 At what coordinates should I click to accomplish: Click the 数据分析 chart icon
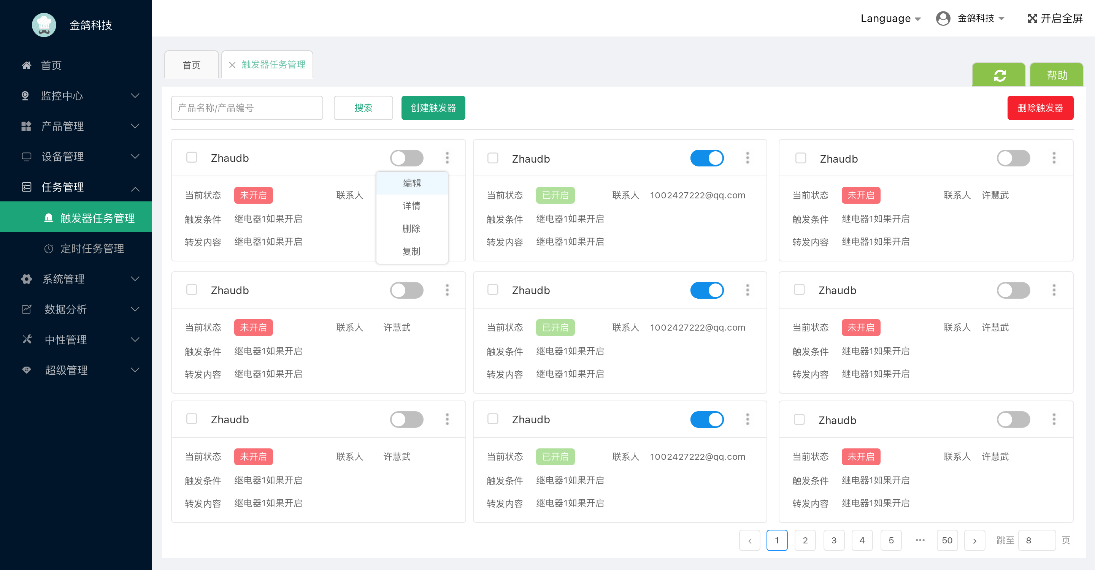[26, 309]
